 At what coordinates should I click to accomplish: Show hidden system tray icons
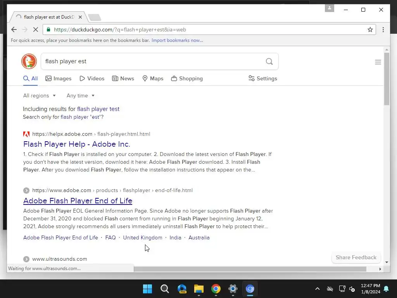[317, 289]
